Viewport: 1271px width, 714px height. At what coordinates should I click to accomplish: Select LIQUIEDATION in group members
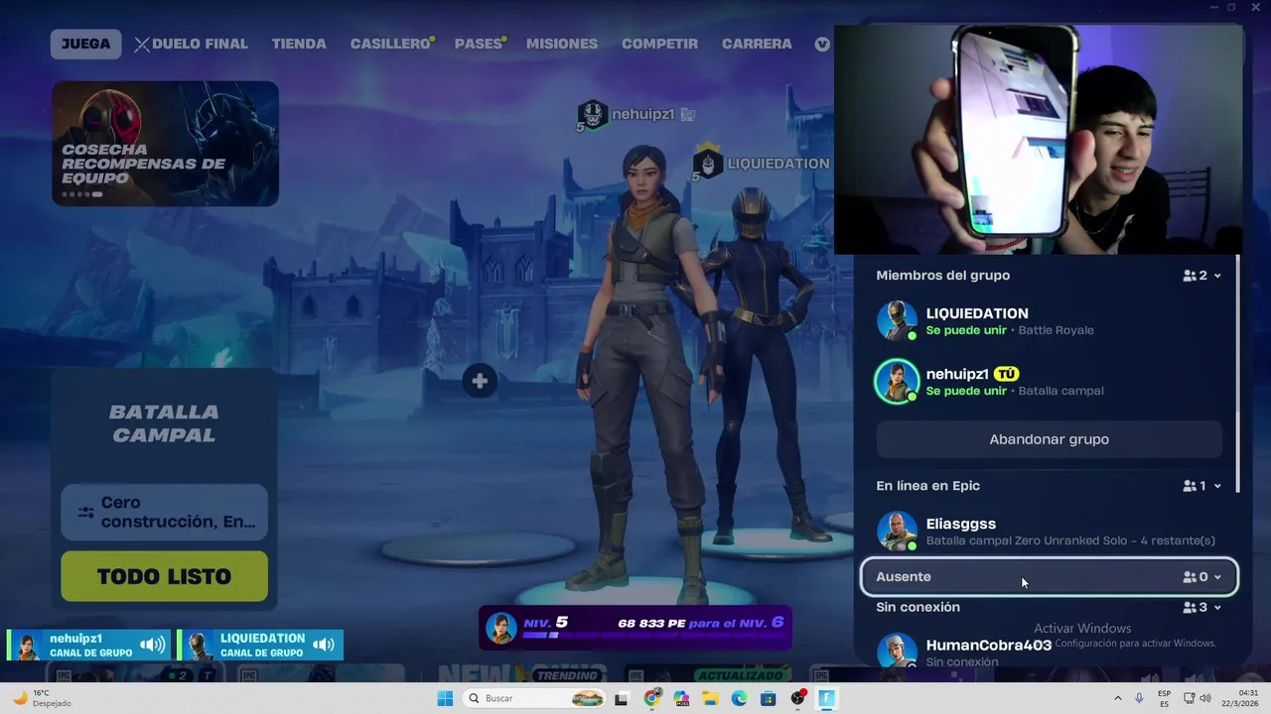click(x=1049, y=321)
